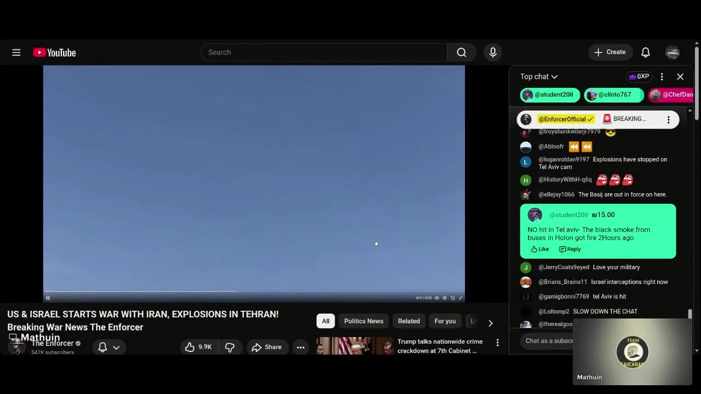Click The Enforcer channel avatar
Screen dimensions: 701x394
click(16, 347)
